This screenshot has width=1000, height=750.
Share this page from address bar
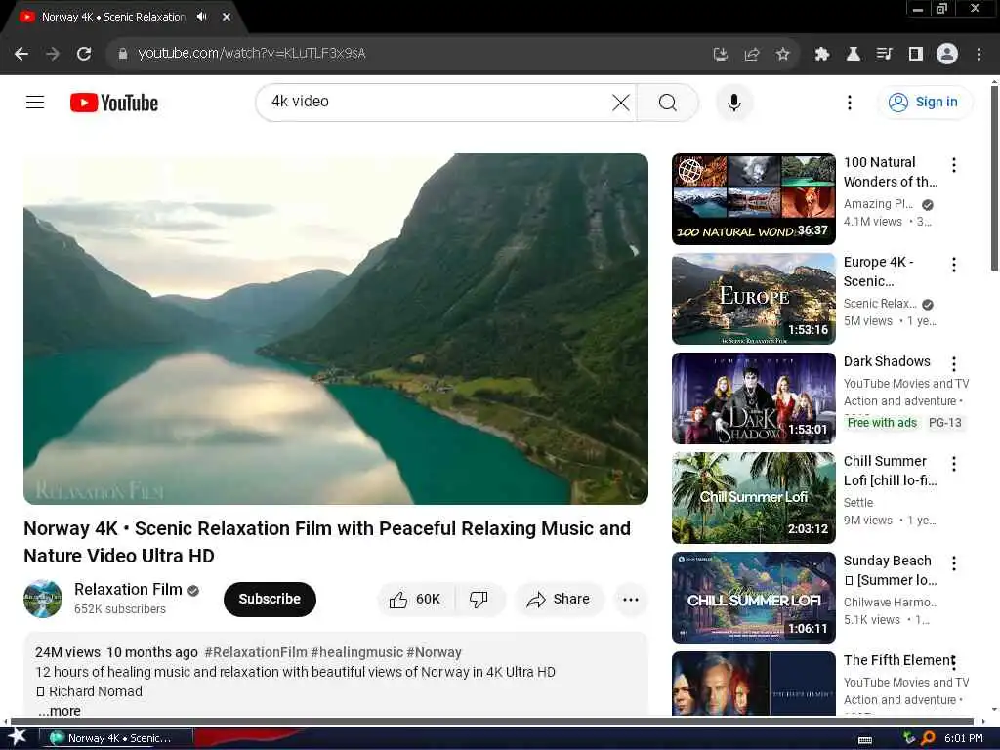(751, 54)
